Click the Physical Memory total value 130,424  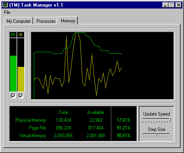(64, 120)
